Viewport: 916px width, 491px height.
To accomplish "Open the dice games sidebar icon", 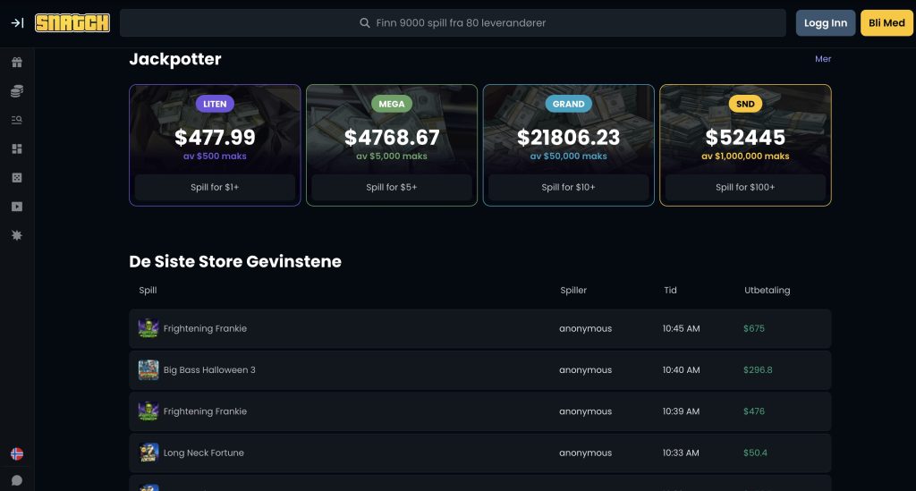I will click(16, 178).
